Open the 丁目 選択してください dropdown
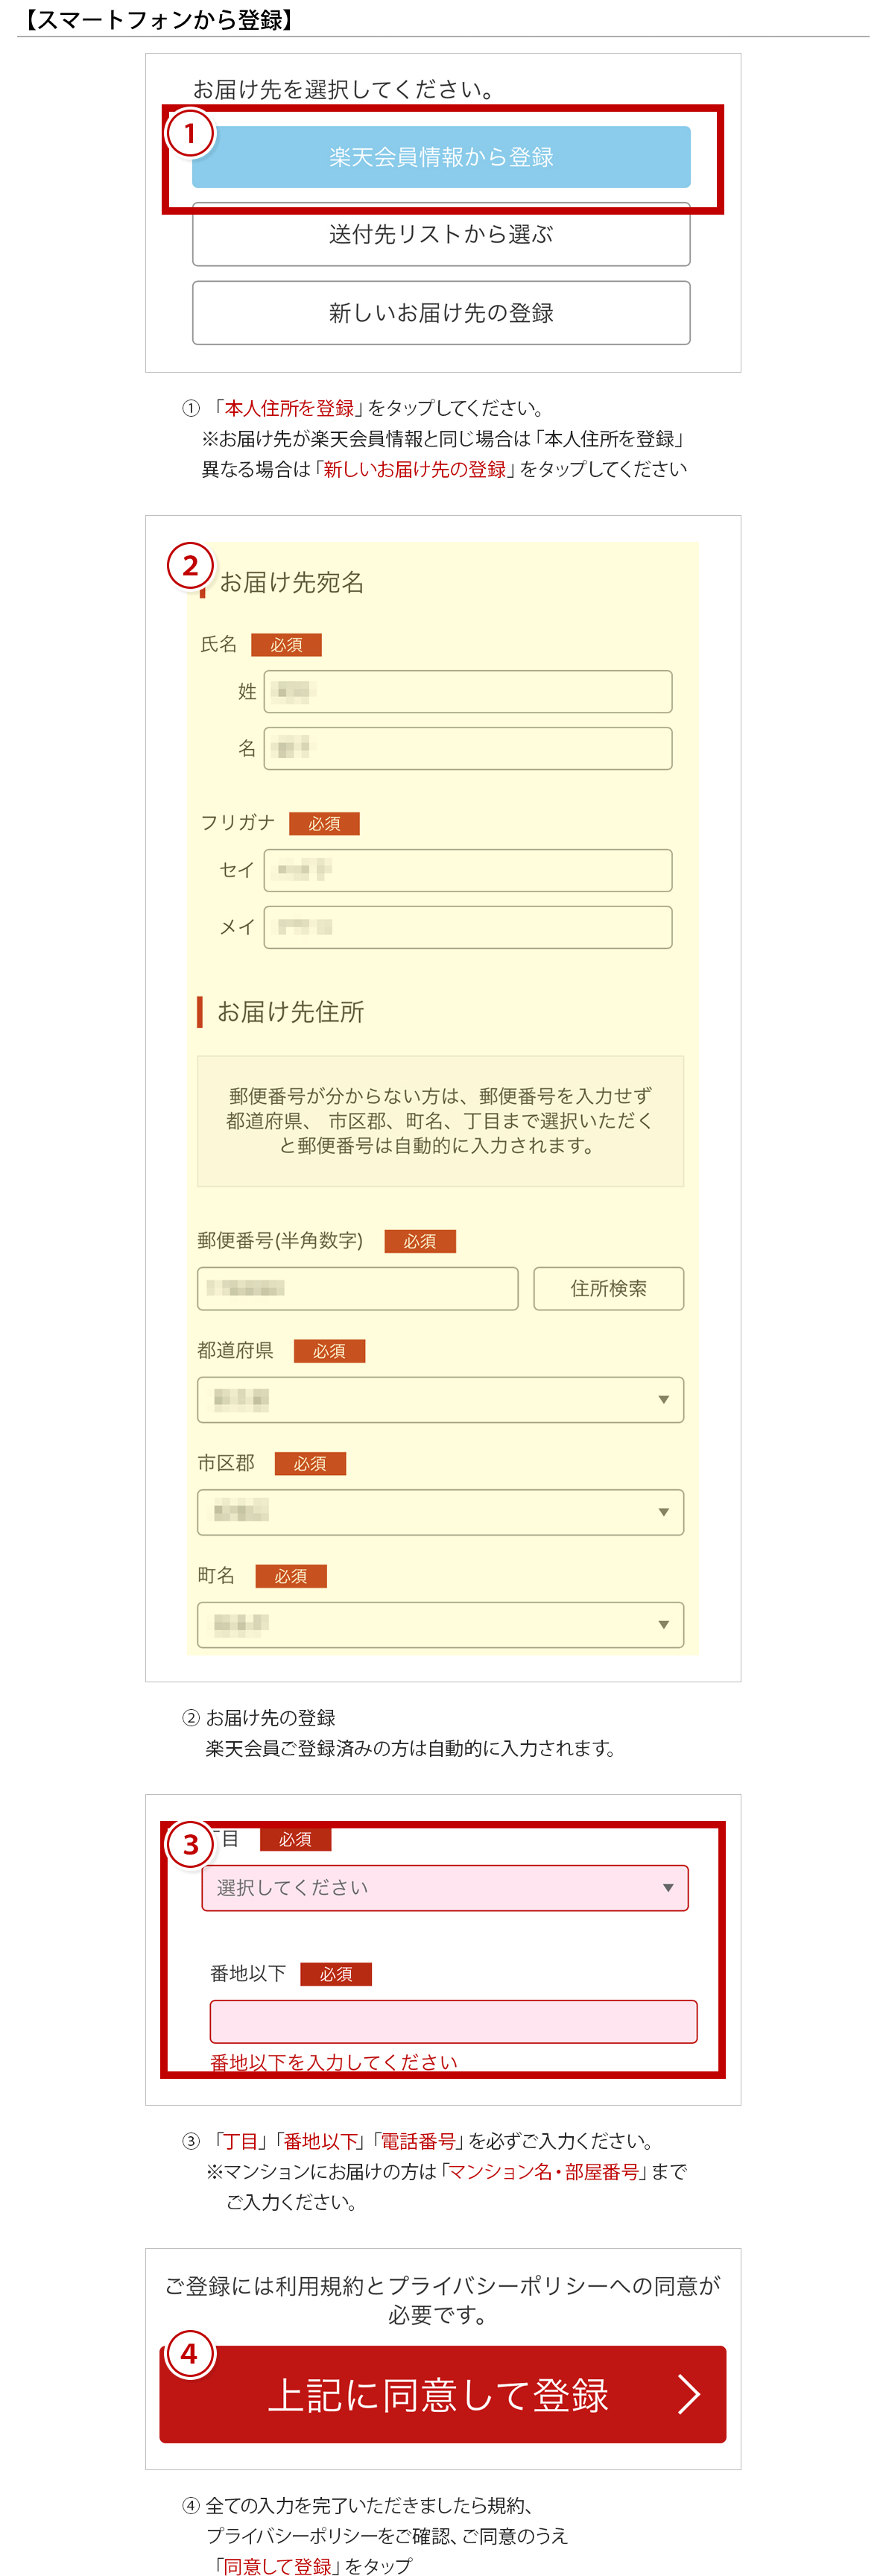This screenshot has width=886, height=2576. pyautogui.click(x=445, y=1888)
